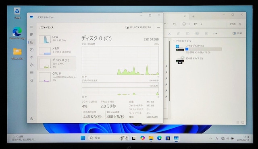Open Explorer toolbar see more ellipsis
Image resolution: width=258 pixels, height=149 pixels.
[215, 33]
